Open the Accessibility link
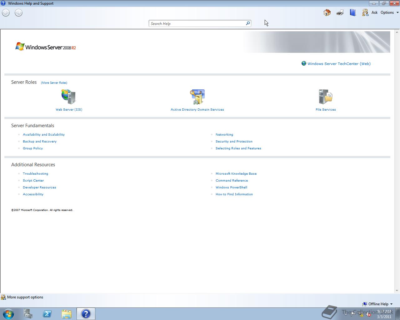This screenshot has width=400, height=320. (x=33, y=194)
